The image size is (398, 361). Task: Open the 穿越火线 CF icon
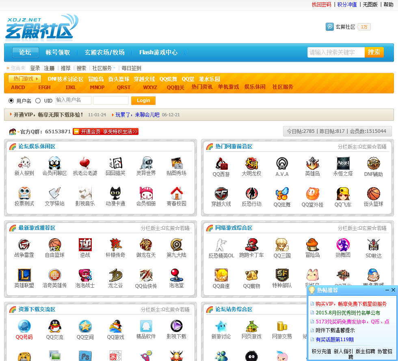pyautogui.click(x=221, y=194)
